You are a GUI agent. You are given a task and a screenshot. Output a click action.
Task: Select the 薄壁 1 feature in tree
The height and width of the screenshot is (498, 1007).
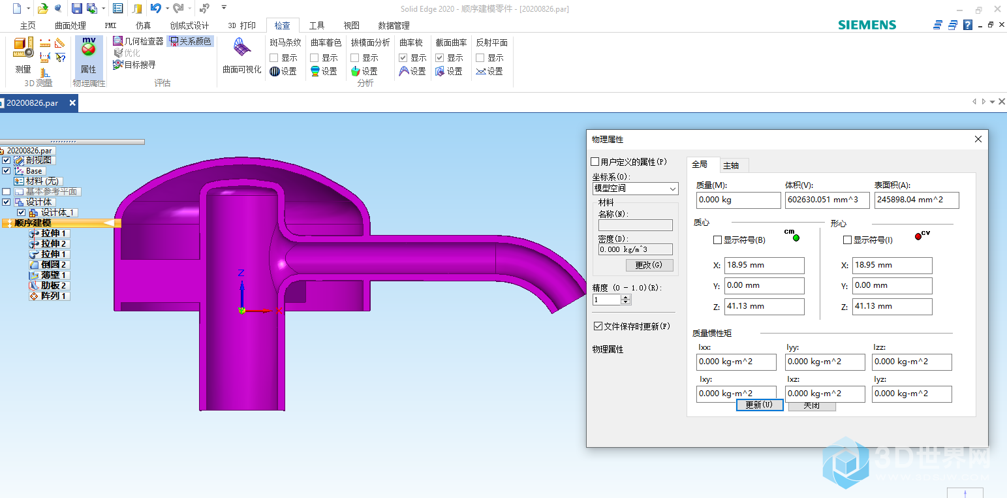(x=50, y=275)
